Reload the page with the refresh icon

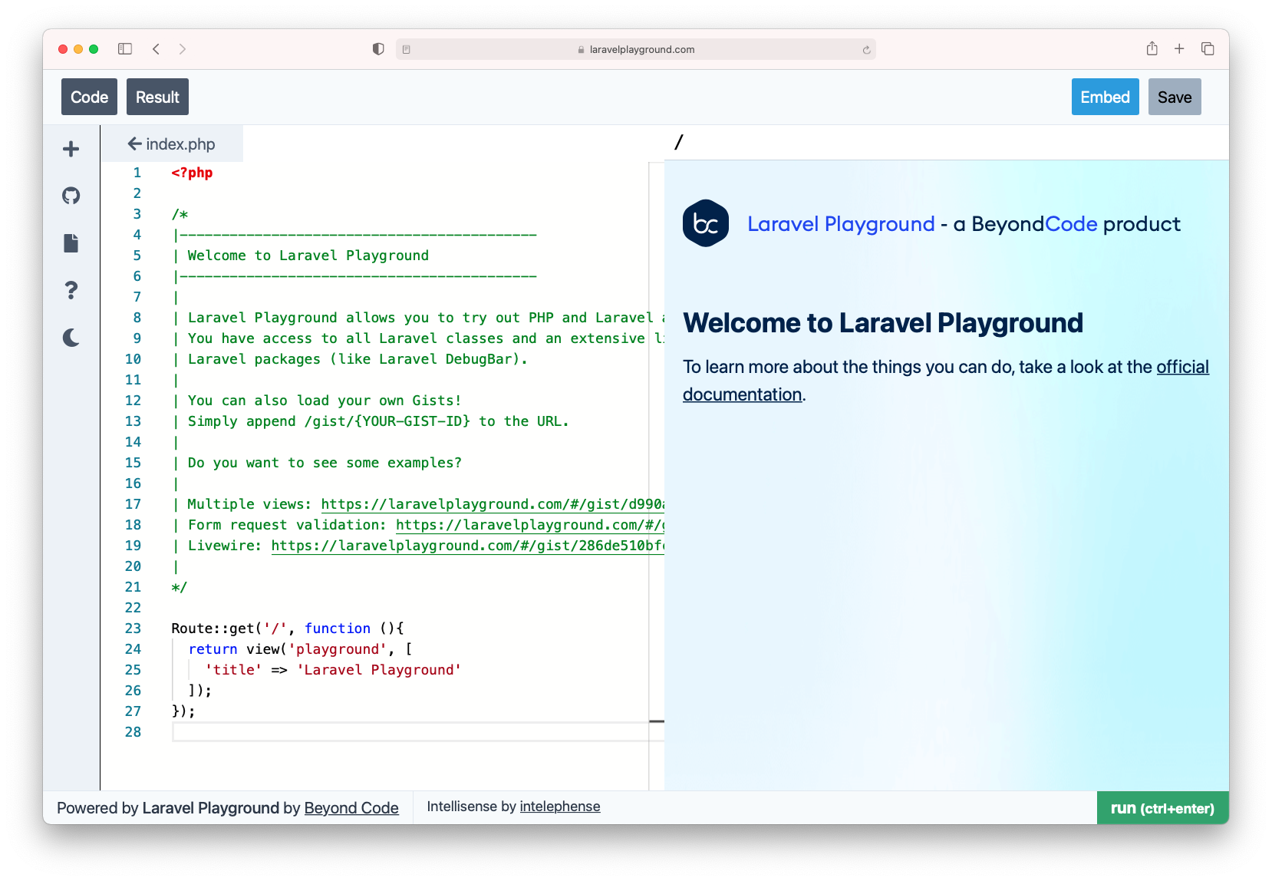[866, 50]
